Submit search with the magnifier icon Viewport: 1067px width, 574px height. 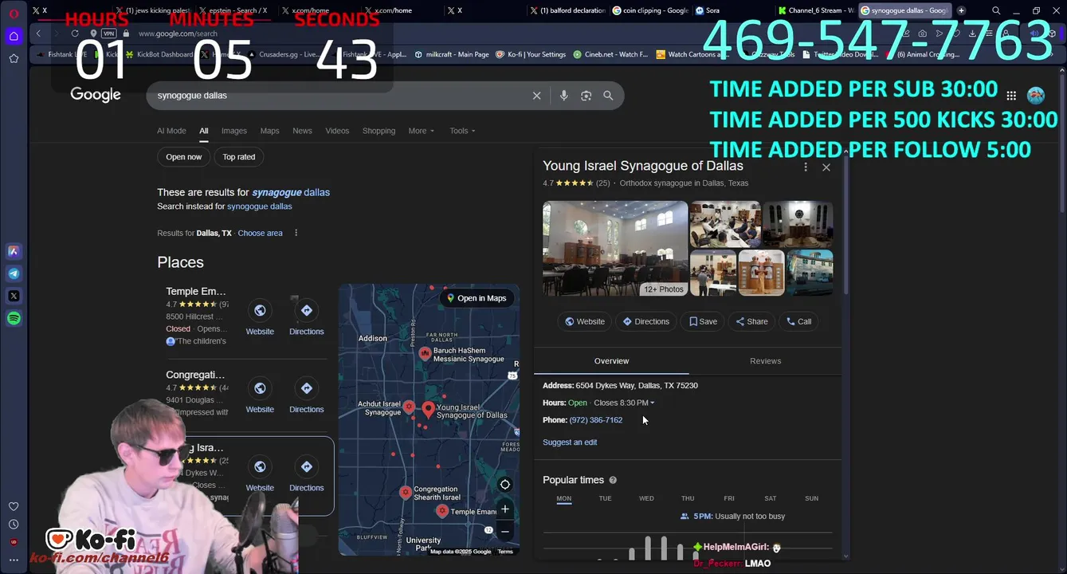(608, 96)
